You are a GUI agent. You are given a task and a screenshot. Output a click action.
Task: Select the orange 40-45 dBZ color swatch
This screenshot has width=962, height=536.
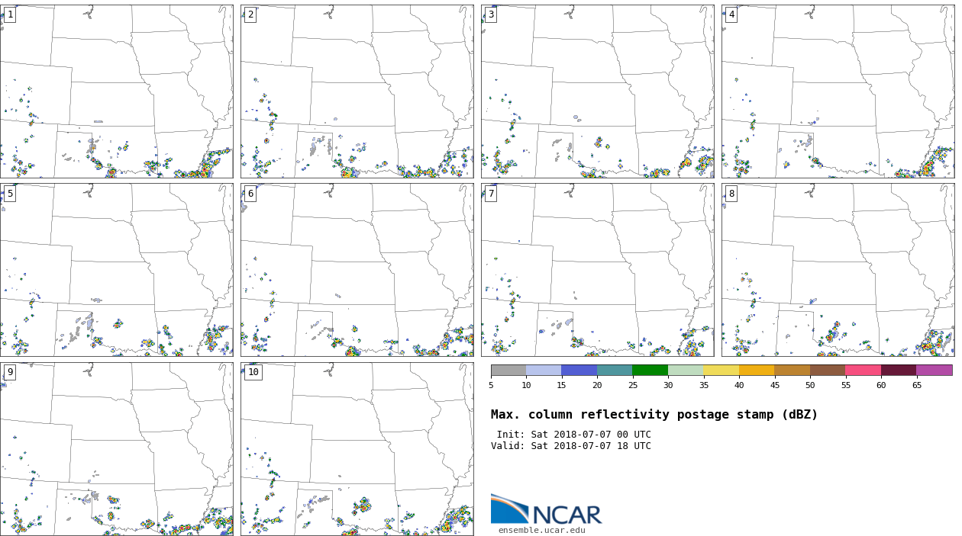point(757,370)
